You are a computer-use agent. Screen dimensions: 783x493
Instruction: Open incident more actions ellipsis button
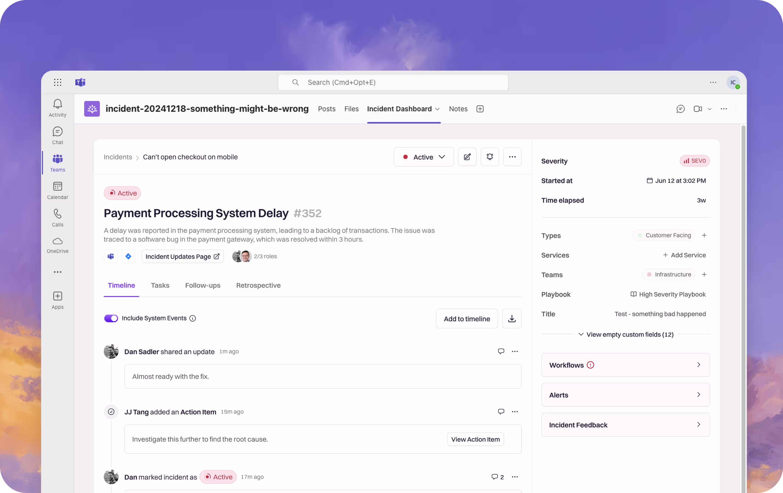coord(512,157)
